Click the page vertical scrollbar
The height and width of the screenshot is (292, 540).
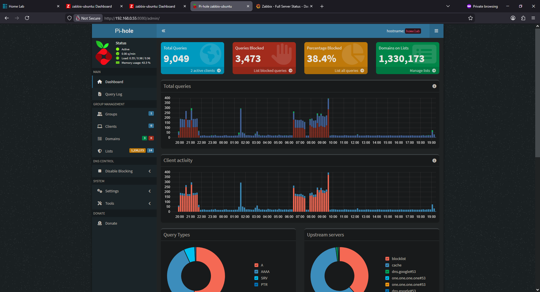click(537, 93)
